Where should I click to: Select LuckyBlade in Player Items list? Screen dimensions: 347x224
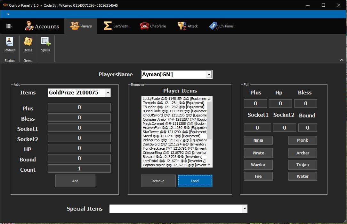pyautogui.click(x=174, y=99)
